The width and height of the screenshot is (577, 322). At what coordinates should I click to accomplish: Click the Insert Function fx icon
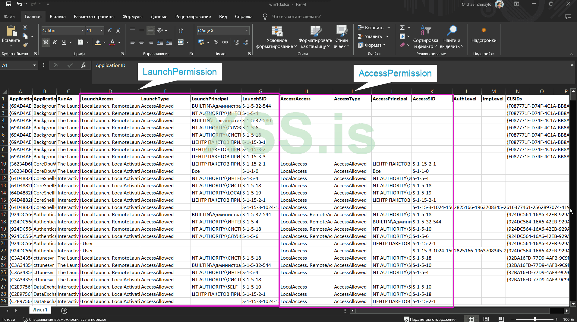tap(83, 65)
